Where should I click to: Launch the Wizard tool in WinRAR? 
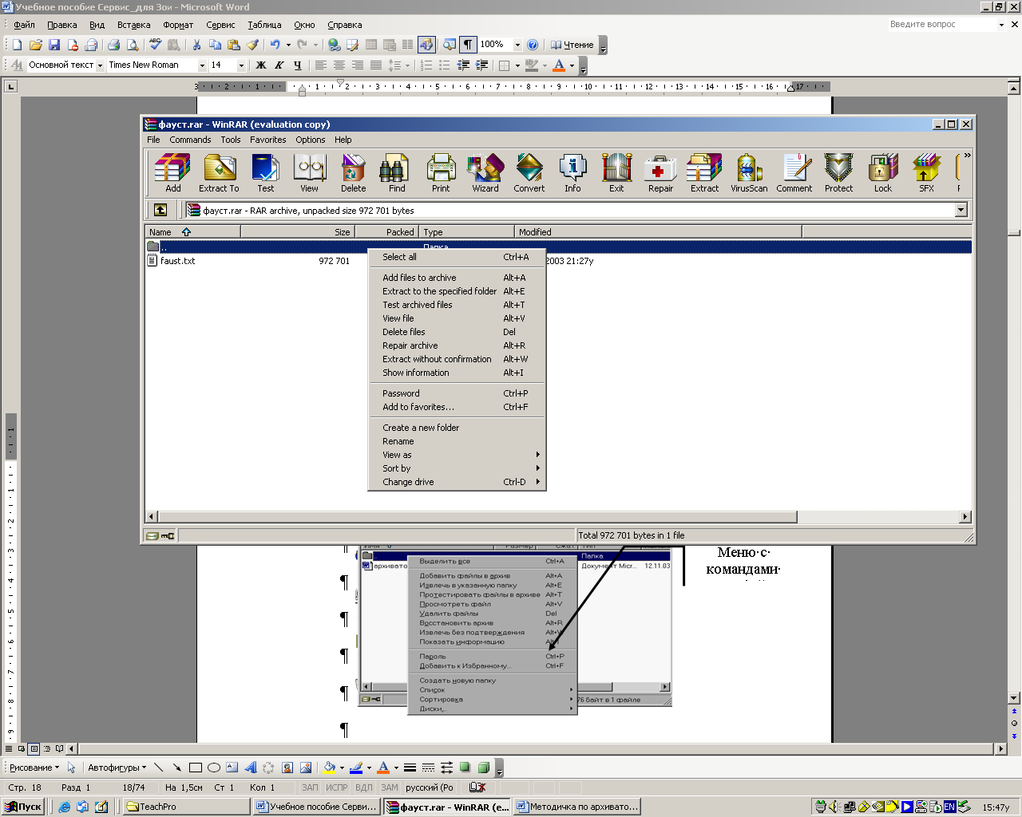[x=485, y=173]
